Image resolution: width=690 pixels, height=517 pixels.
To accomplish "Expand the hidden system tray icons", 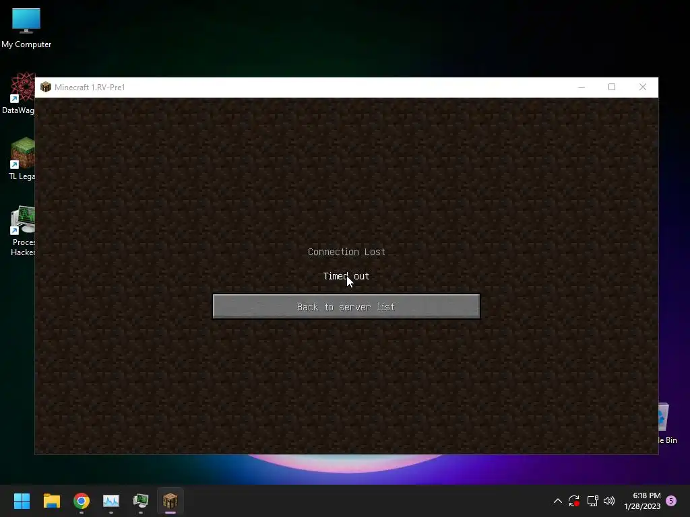I will [557, 501].
